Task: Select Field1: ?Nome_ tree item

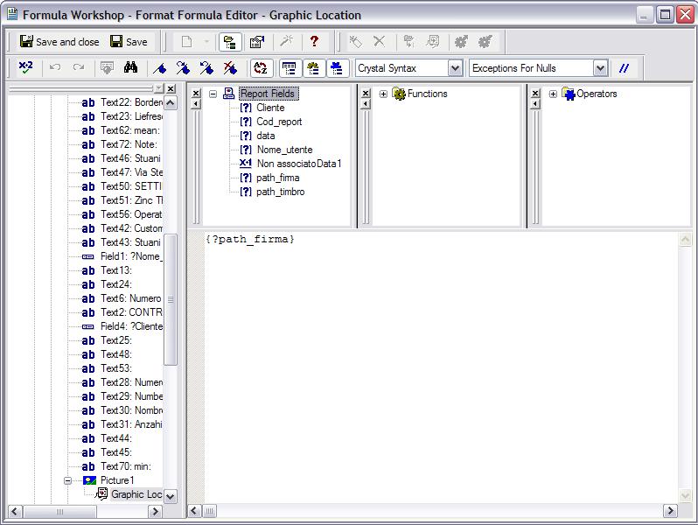Action: click(x=131, y=256)
